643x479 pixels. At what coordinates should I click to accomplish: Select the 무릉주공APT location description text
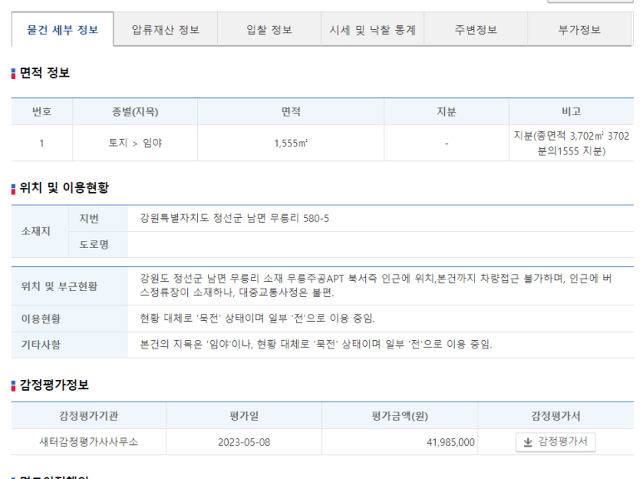pyautogui.click(x=376, y=285)
